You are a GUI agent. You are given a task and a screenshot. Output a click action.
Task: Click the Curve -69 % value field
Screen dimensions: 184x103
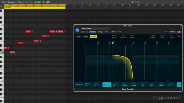pos(132,37)
